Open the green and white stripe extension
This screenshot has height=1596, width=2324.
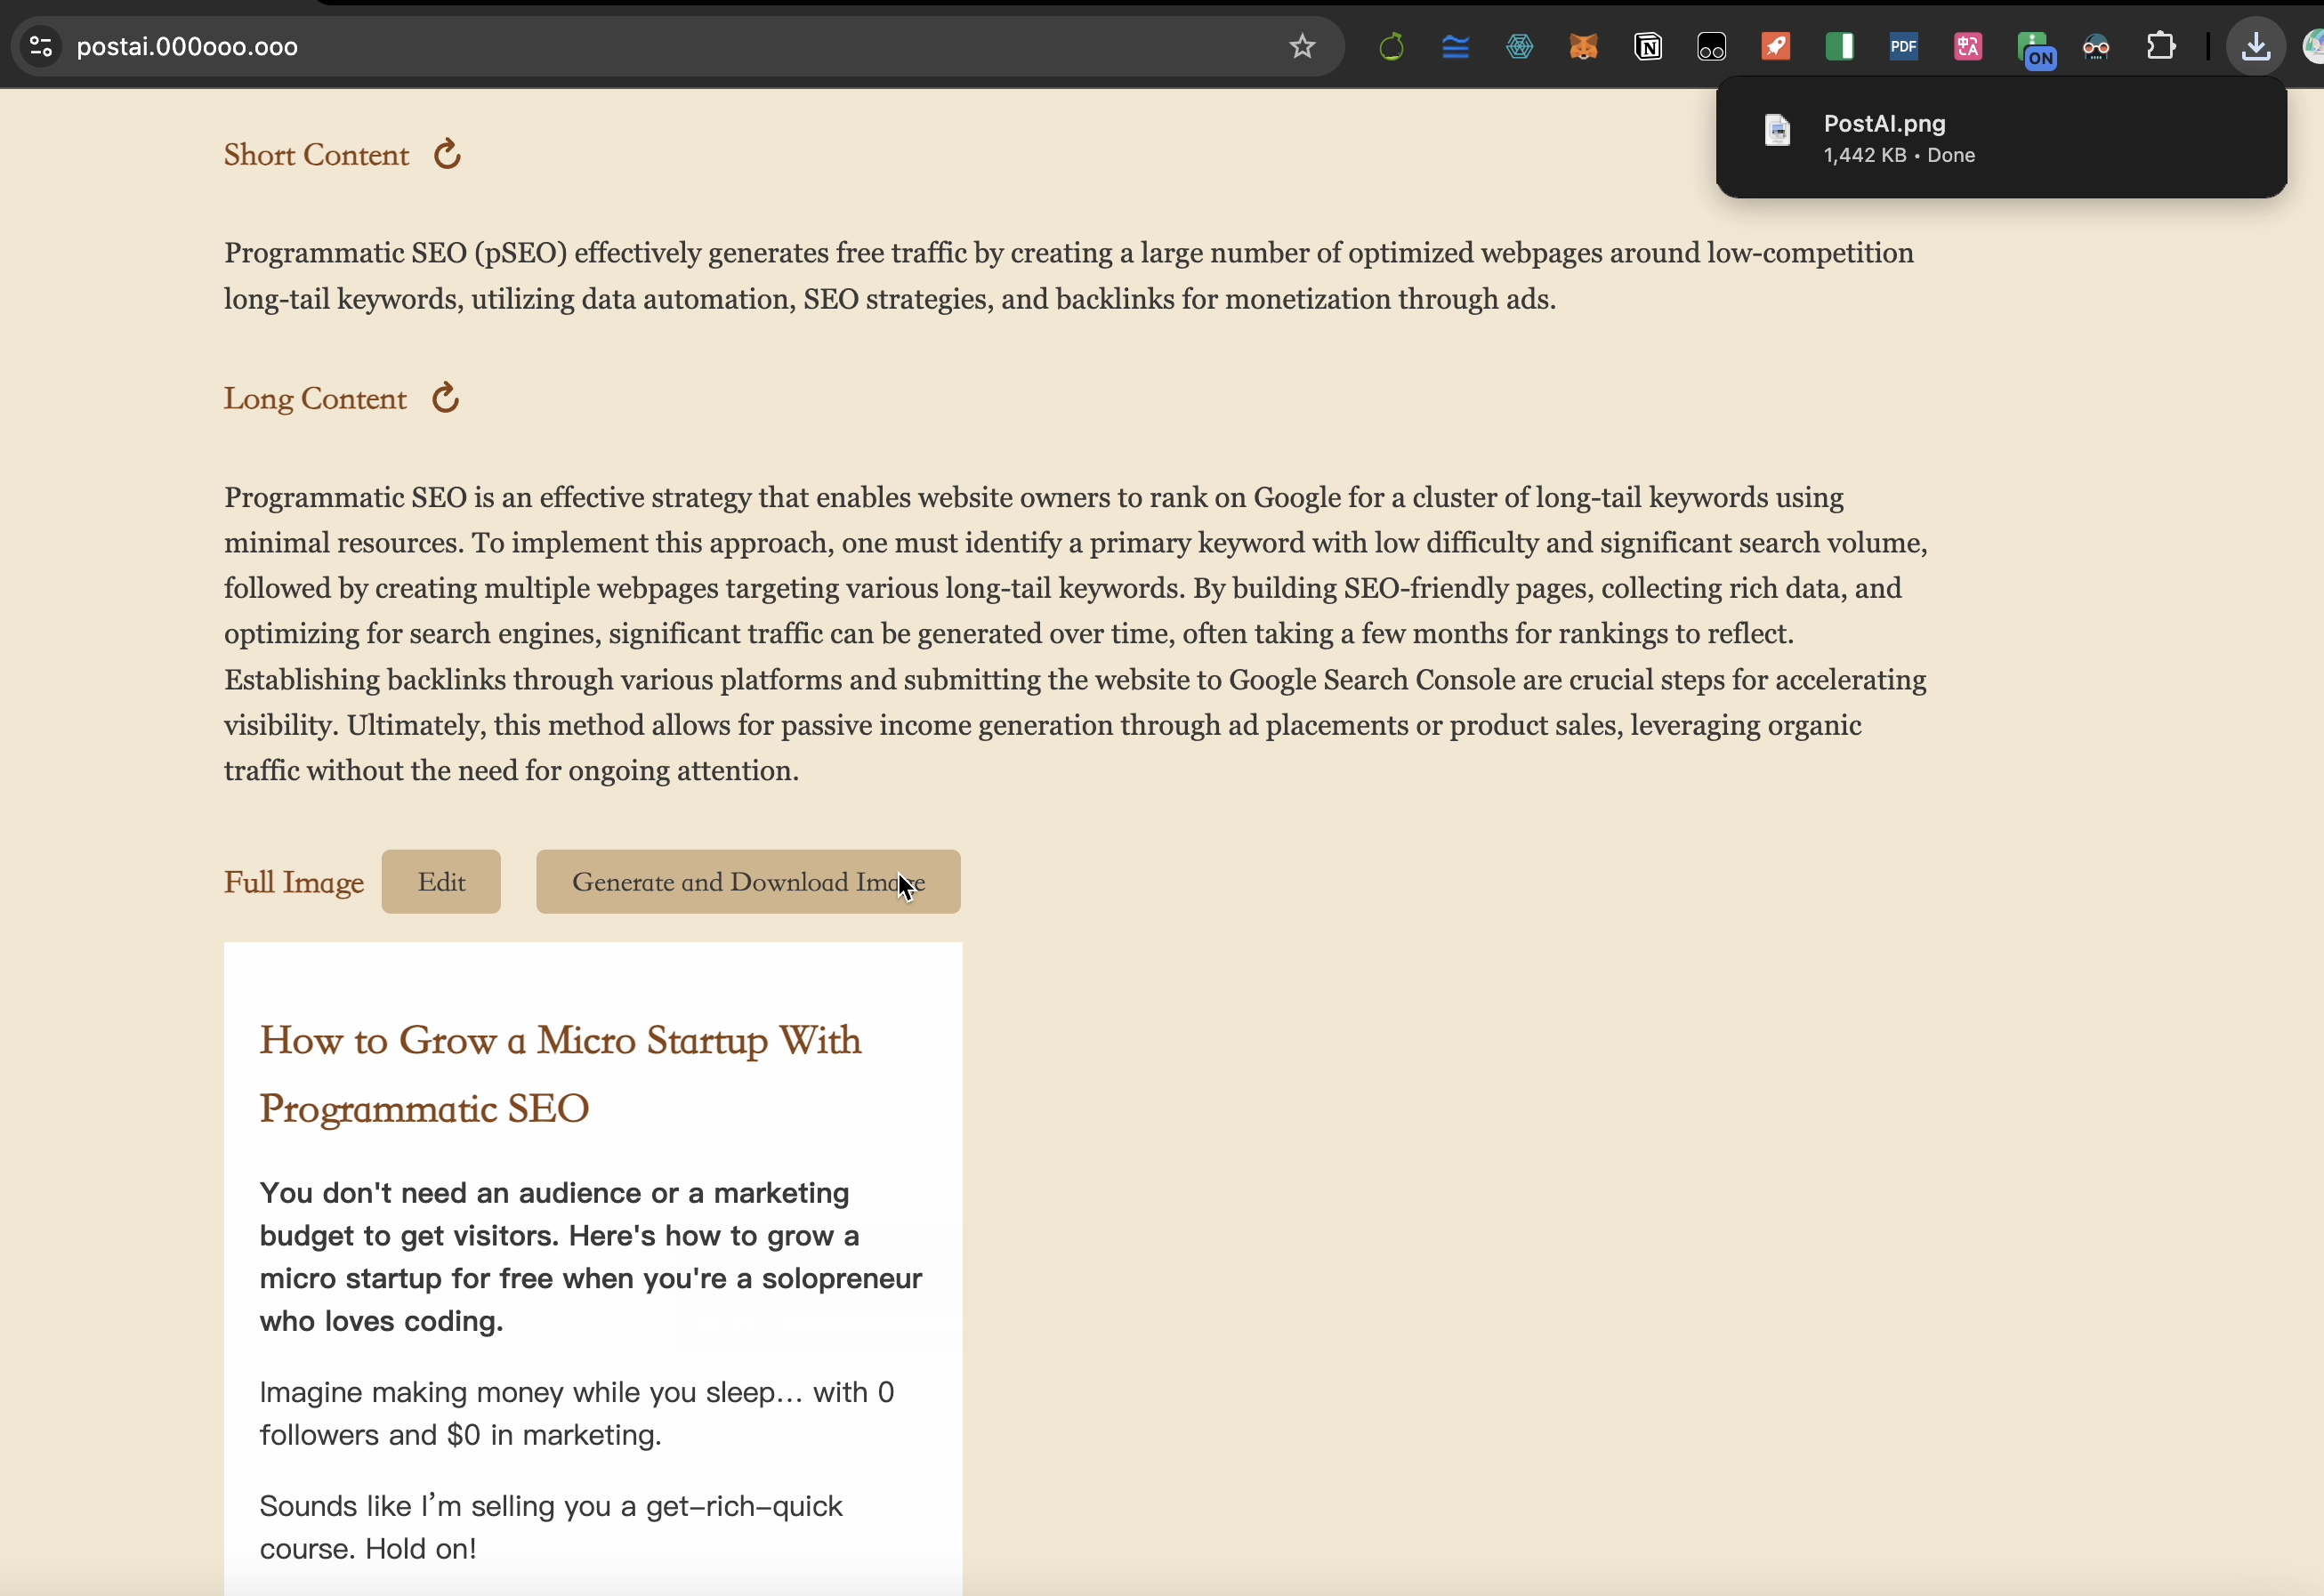tap(1840, 47)
